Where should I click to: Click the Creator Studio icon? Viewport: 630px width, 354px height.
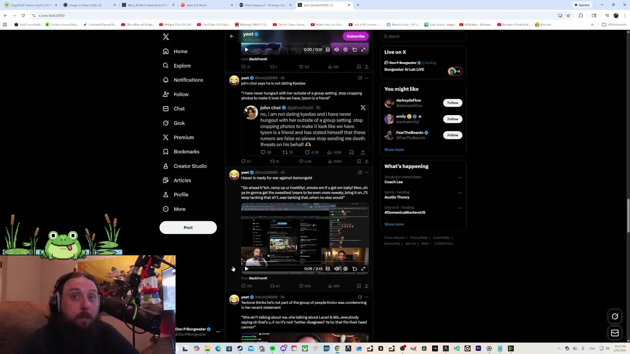click(166, 166)
